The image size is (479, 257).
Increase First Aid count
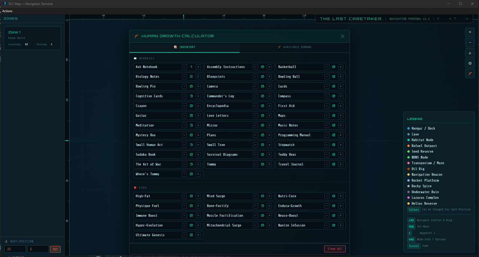[x=341, y=106]
